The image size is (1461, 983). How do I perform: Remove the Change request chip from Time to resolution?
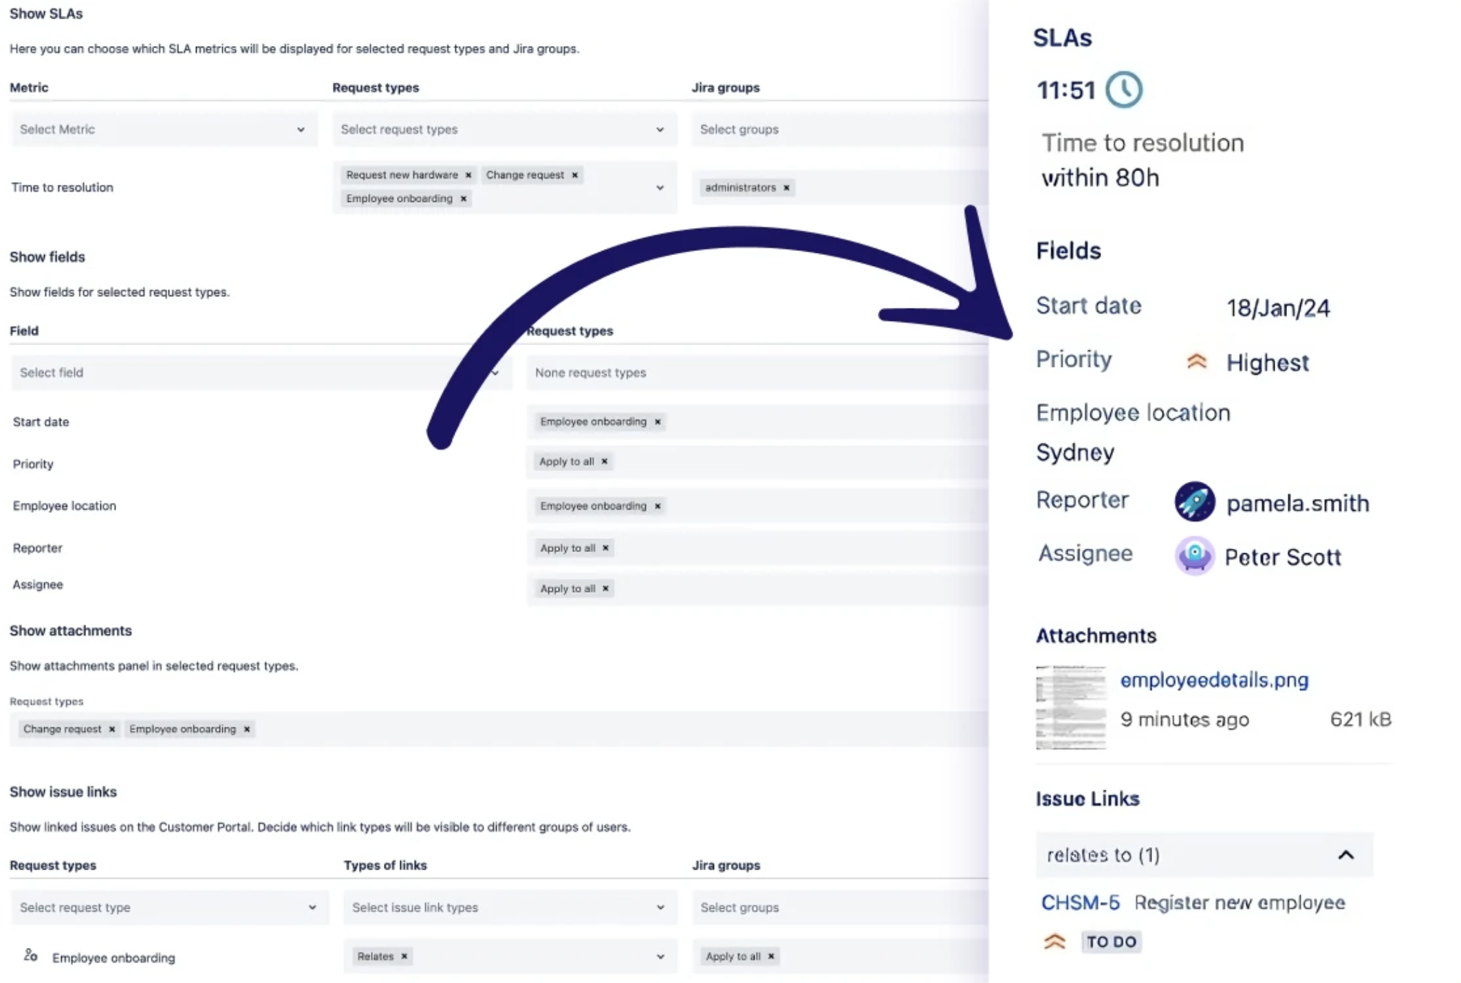coord(574,175)
